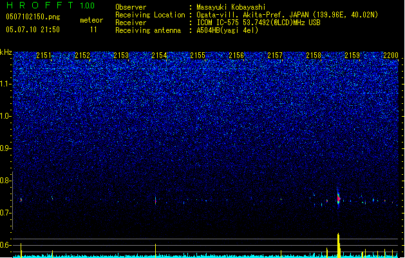Screen dimensions: 405x258
Task: Select the filename 0507102150.png
Action: pyautogui.click(x=33, y=17)
